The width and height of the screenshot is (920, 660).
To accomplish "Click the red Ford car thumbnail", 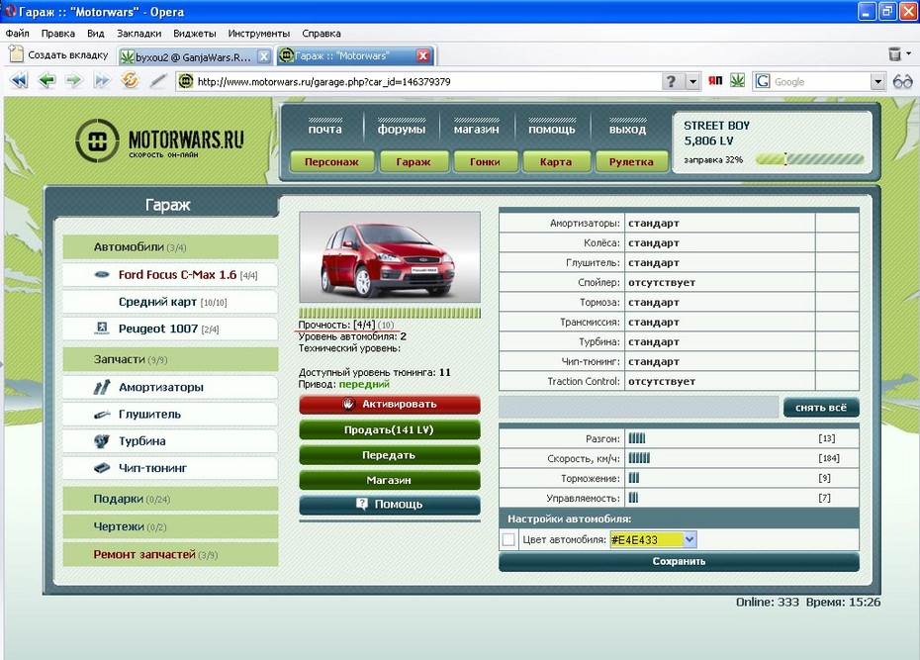I will point(390,257).
